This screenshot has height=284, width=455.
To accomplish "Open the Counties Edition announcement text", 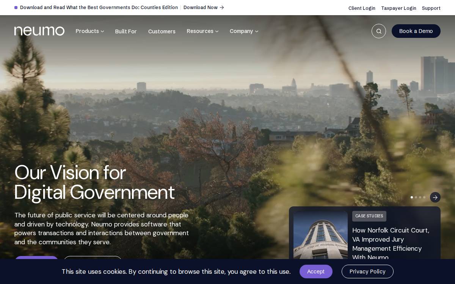I will click(x=99, y=8).
